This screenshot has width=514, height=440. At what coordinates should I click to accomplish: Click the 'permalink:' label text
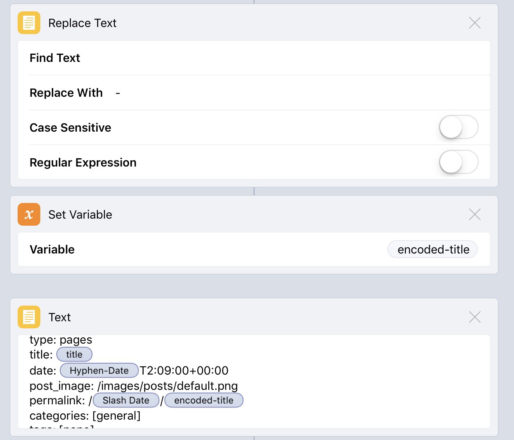57,401
